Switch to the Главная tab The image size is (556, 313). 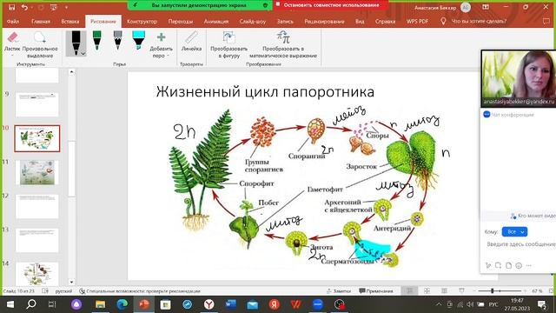click(x=41, y=21)
